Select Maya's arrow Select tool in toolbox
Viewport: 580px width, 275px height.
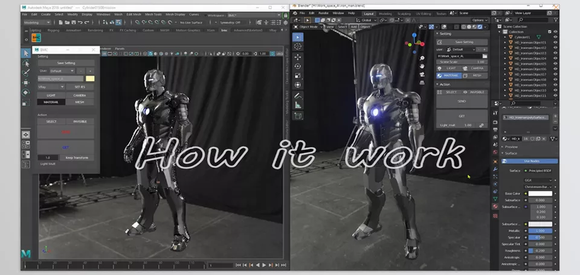pos(26,54)
